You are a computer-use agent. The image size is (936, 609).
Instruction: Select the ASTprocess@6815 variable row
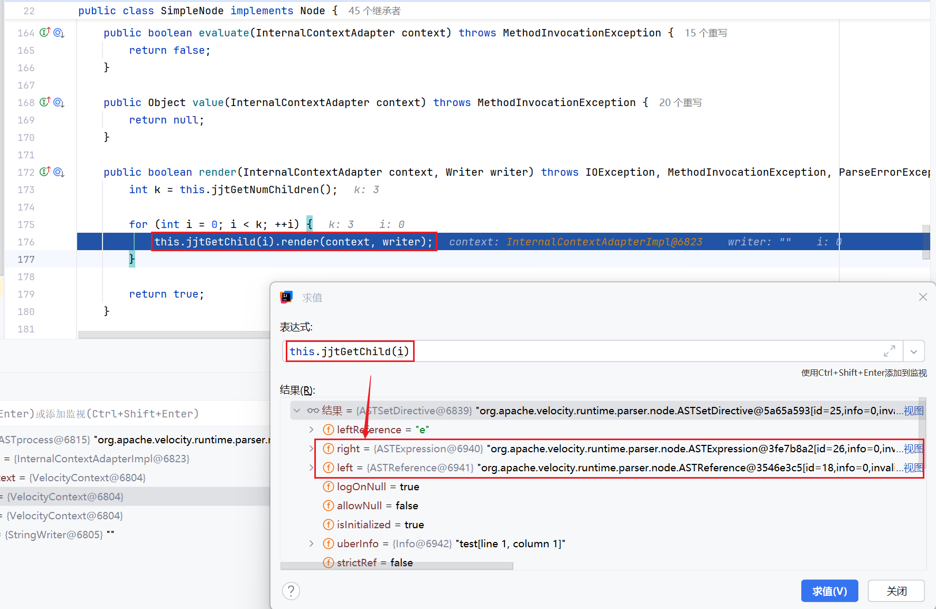pos(135,440)
